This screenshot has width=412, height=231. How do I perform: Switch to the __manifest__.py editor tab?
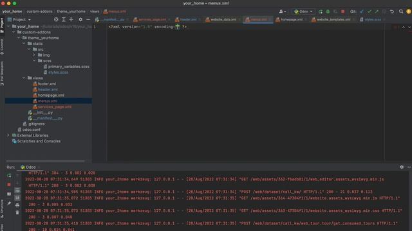click(x=111, y=20)
